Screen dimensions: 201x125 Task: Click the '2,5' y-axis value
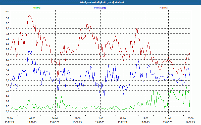(x=8, y=85)
